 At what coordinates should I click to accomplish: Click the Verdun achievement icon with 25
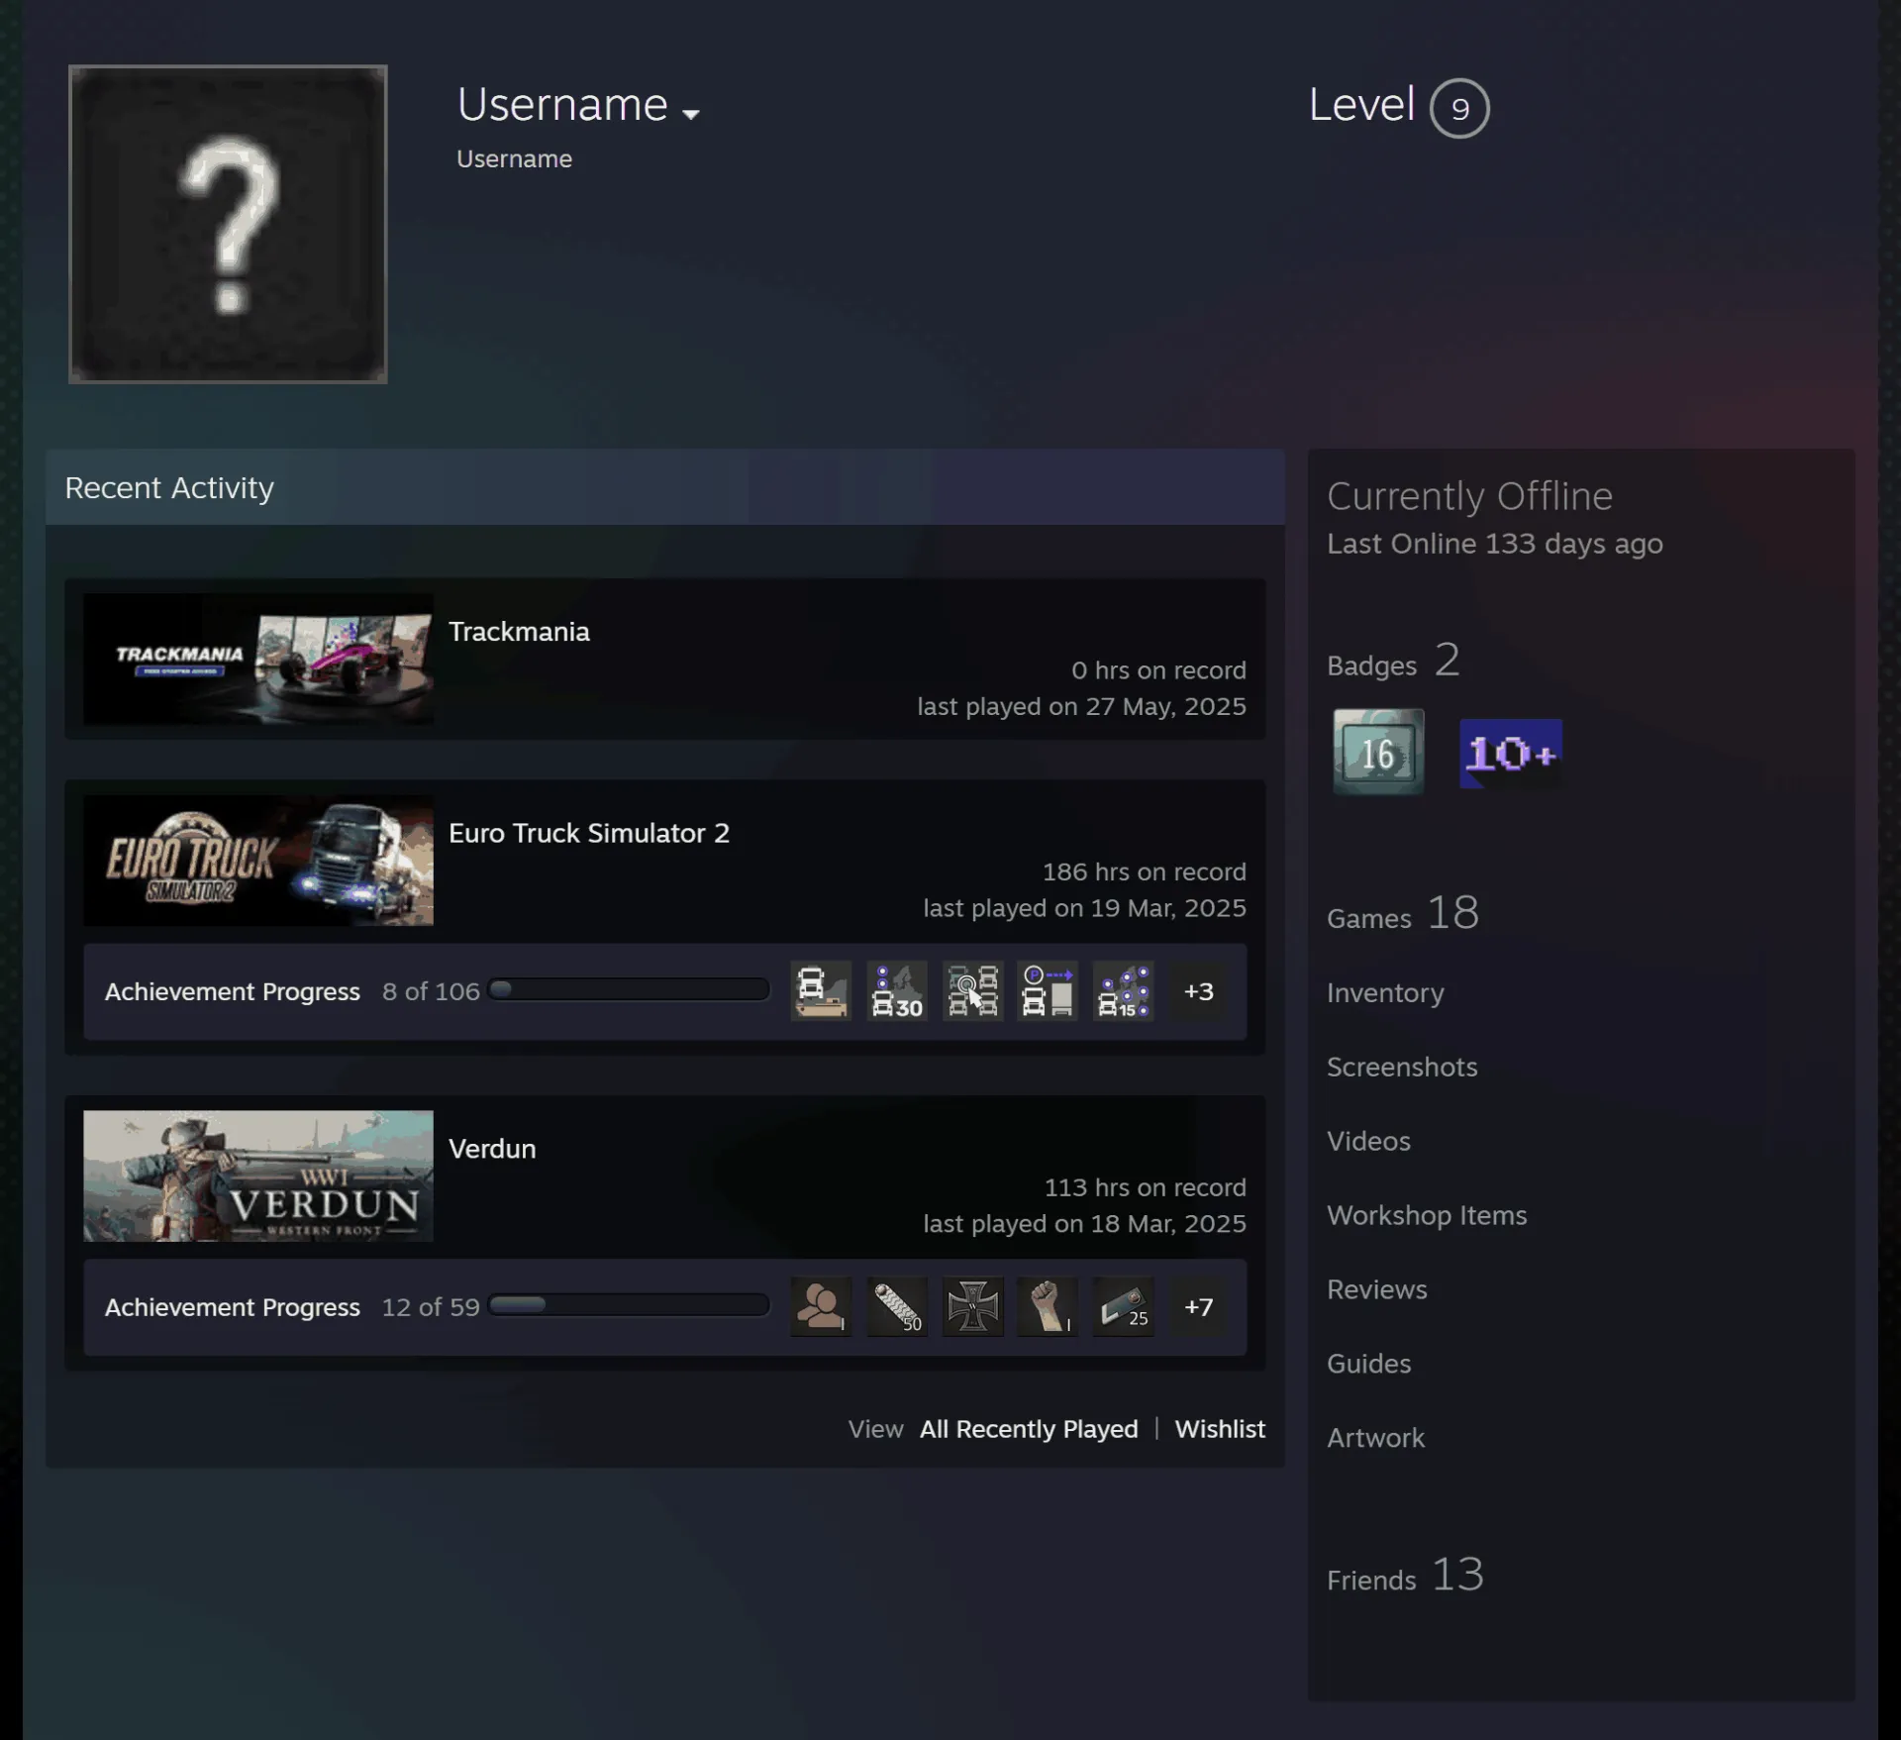click(x=1123, y=1307)
